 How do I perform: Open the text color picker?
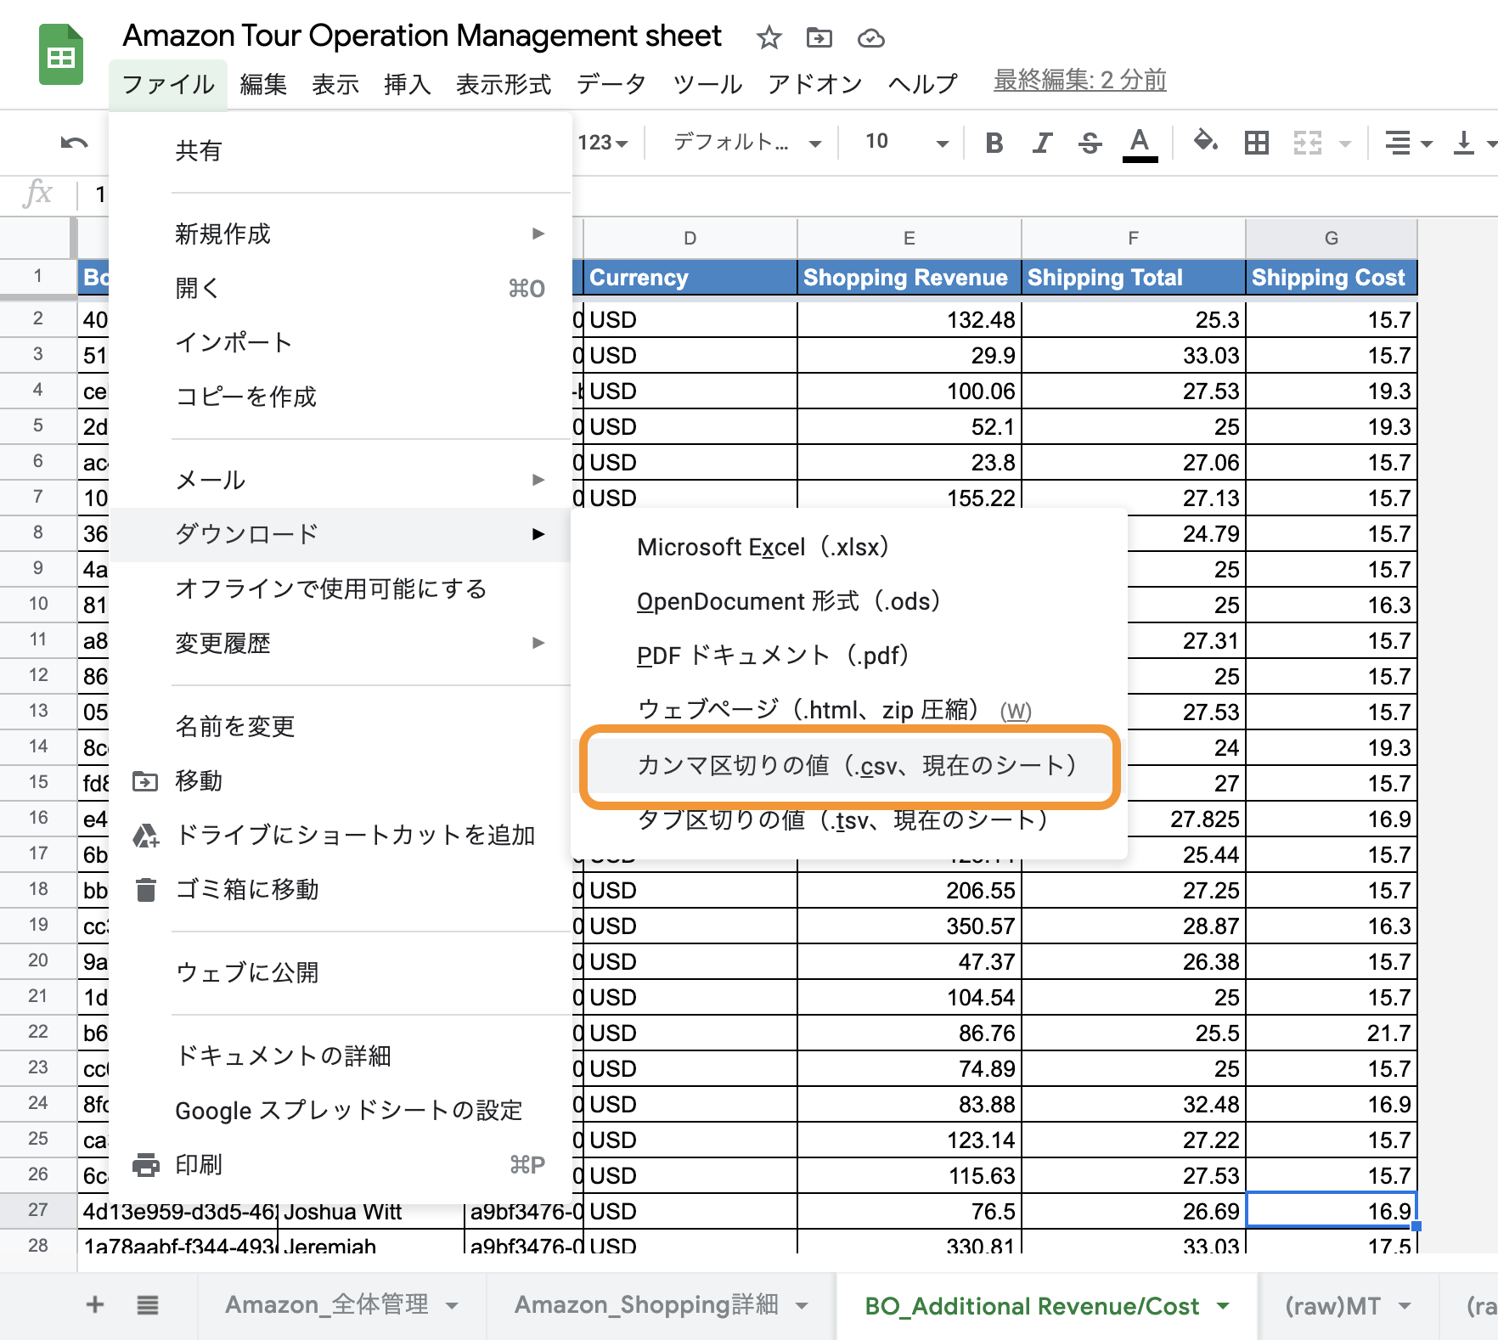pos(1140,143)
